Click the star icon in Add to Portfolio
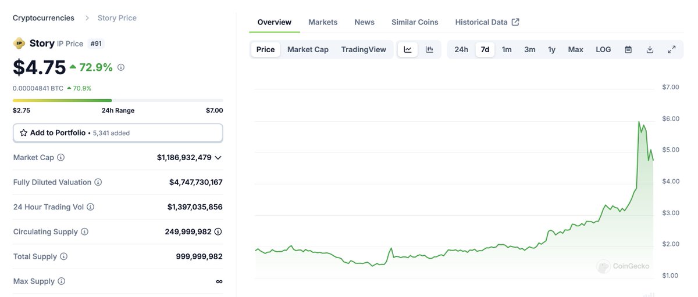The height and width of the screenshot is (297, 698). (23, 133)
